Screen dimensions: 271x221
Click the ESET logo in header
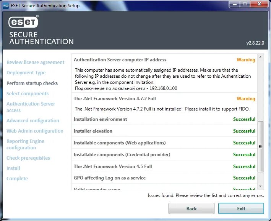pyautogui.click(x=23, y=22)
